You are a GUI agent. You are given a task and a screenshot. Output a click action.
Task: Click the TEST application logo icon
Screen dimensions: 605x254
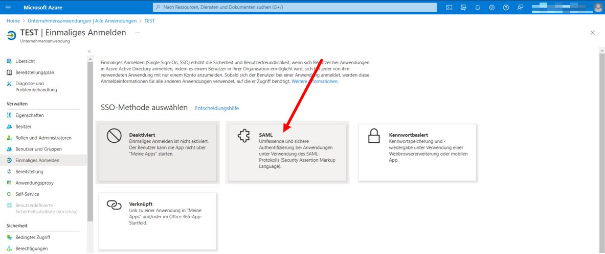tap(12, 35)
